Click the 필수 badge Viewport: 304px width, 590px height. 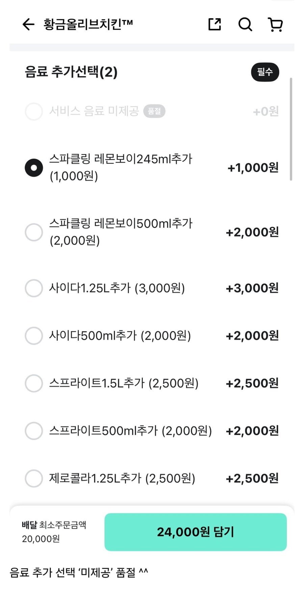coord(265,72)
